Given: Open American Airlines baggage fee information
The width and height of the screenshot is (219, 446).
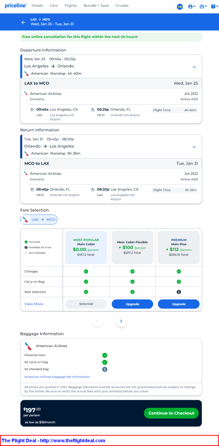Looking at the screenshot, I should (x=57, y=377).
